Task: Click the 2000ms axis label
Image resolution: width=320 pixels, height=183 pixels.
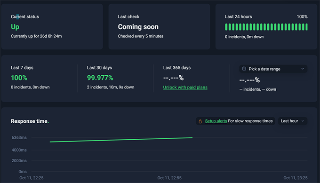Action: point(19,160)
